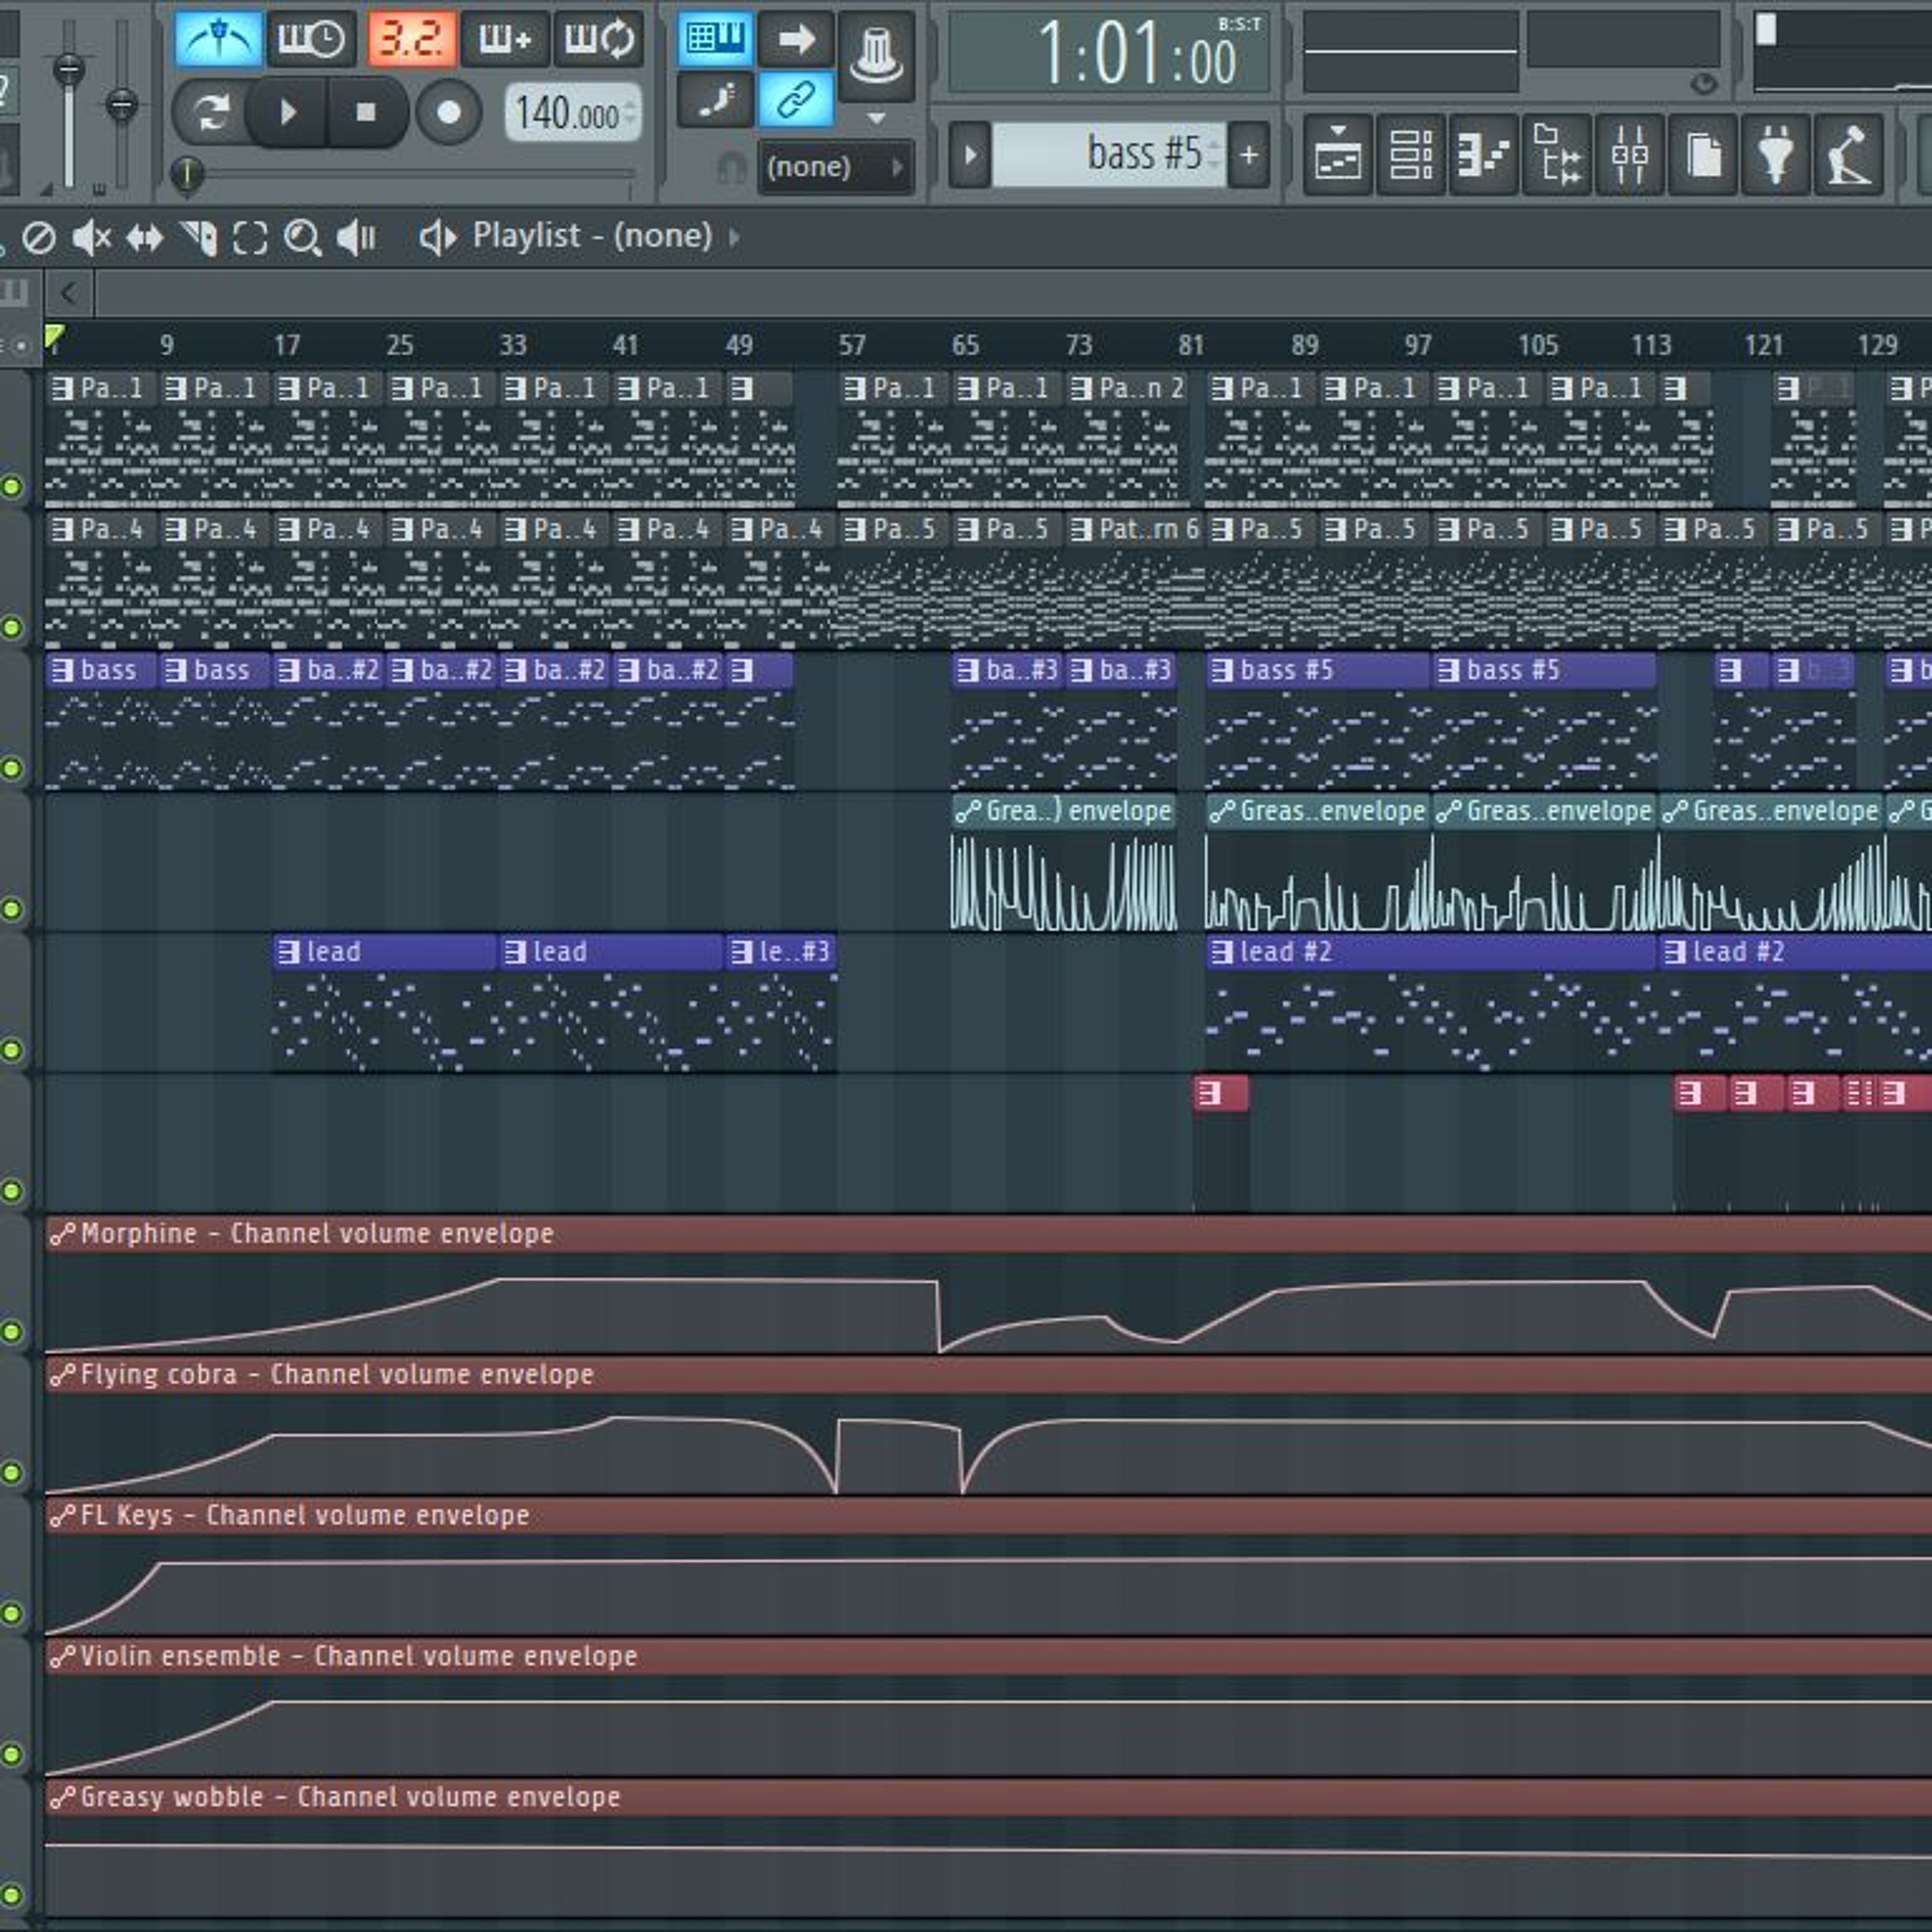
Task: Toggle step editing mode icon
Action: point(715,100)
